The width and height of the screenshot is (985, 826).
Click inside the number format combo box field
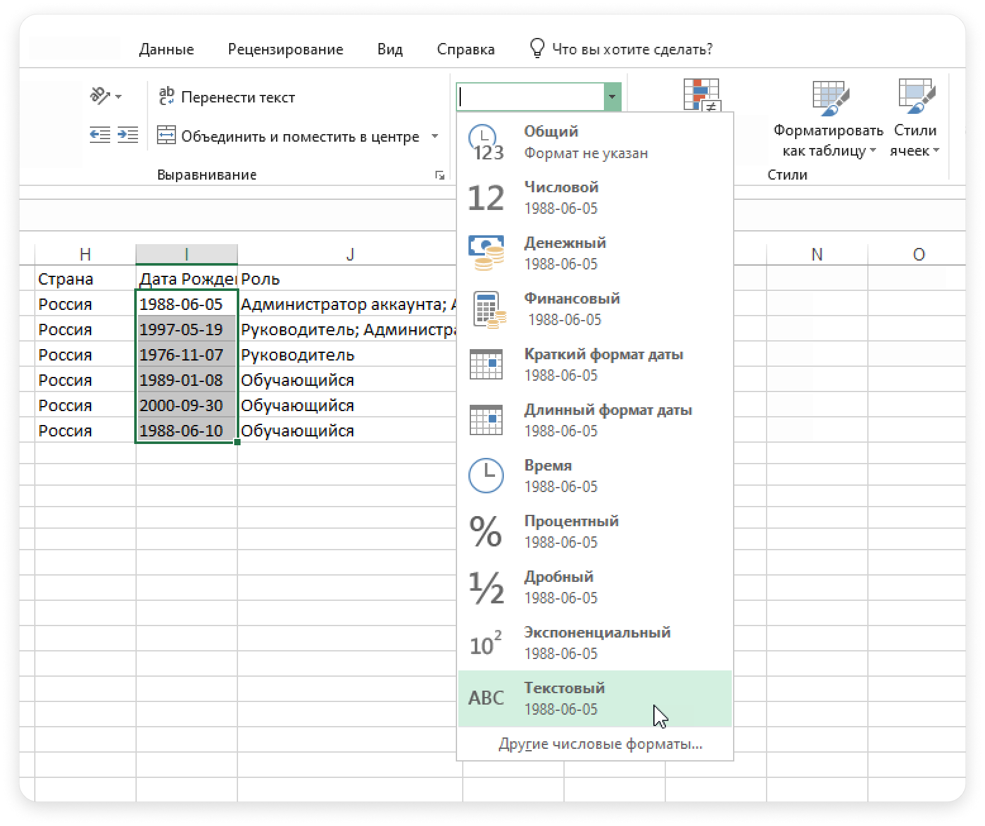[x=530, y=97]
